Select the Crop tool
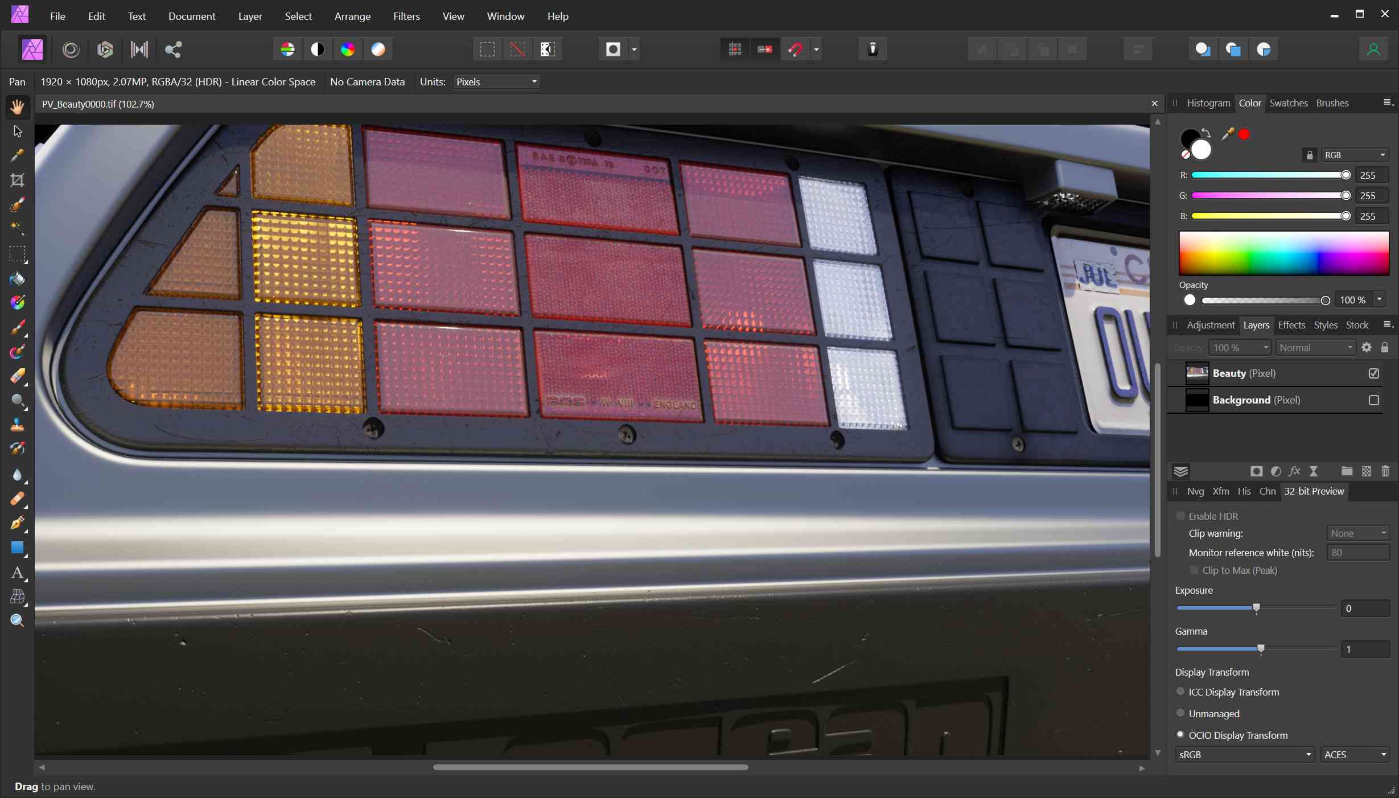Screen dimensions: 1399x798 click(17, 180)
